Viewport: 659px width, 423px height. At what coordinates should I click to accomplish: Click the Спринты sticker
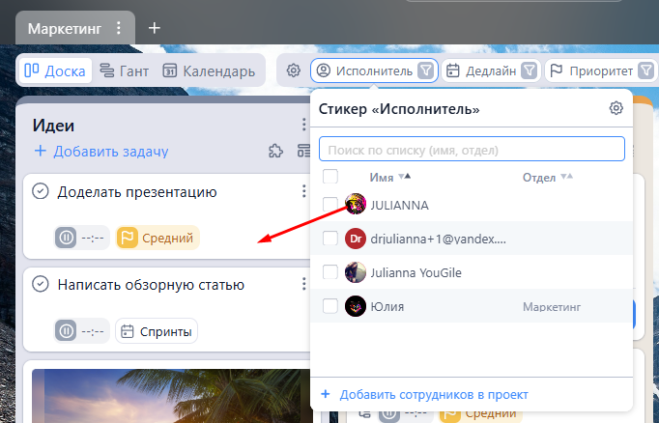[x=157, y=331]
